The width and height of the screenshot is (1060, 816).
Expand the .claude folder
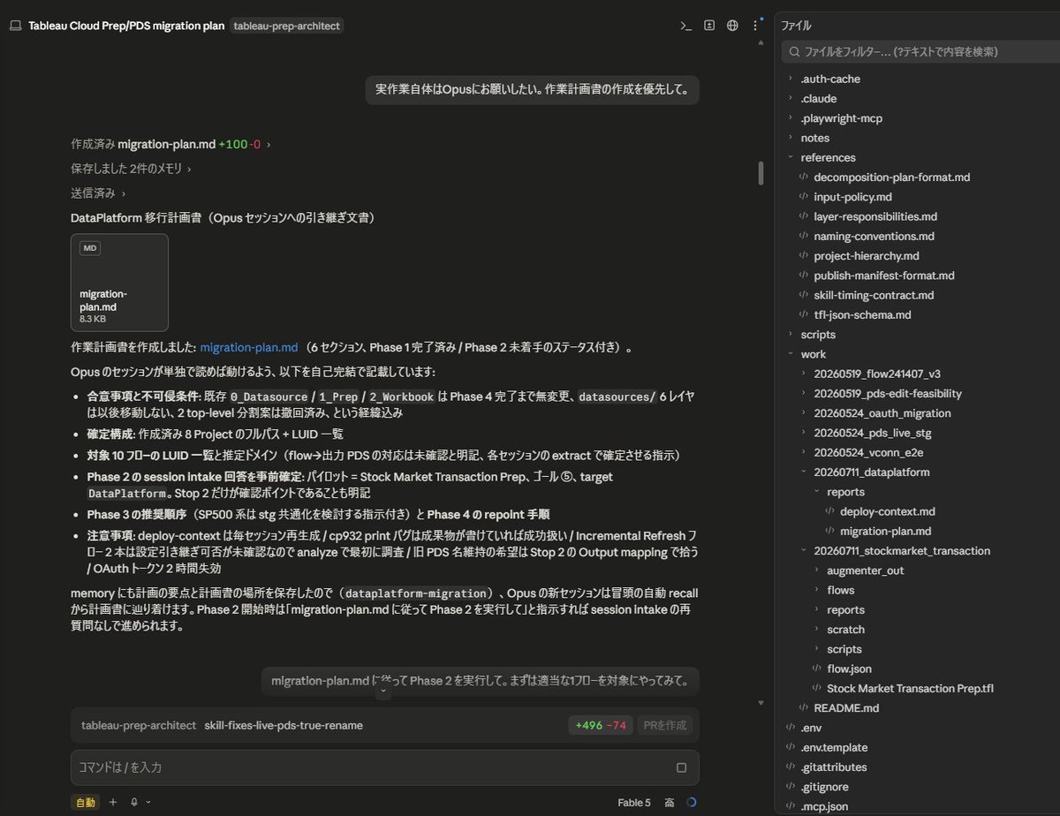(x=811, y=98)
